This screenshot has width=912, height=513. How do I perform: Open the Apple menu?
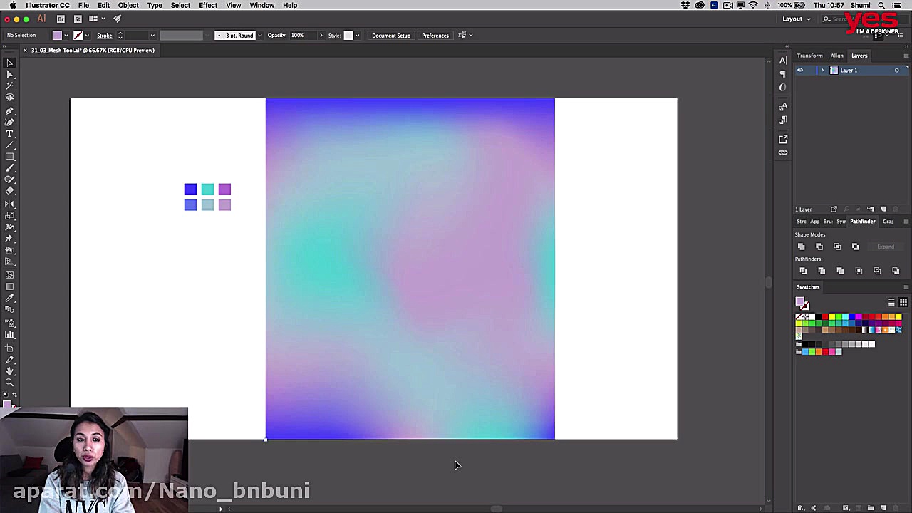(12, 5)
